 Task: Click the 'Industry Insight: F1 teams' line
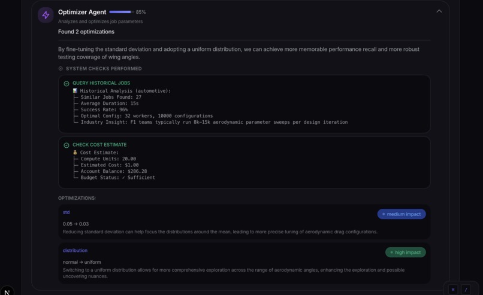214,122
